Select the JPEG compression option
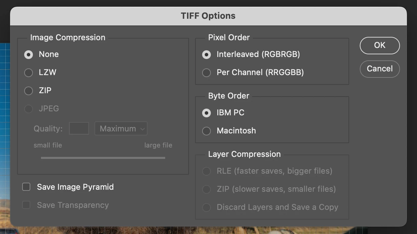This screenshot has width=417, height=234. click(29, 109)
